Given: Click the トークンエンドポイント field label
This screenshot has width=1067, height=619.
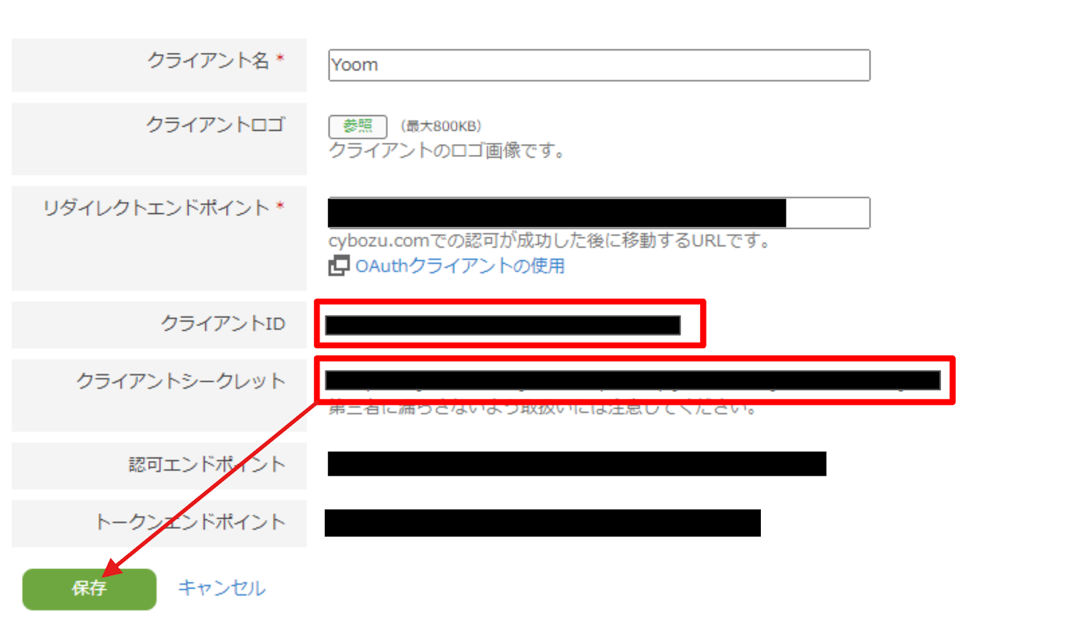Looking at the screenshot, I should (191, 522).
